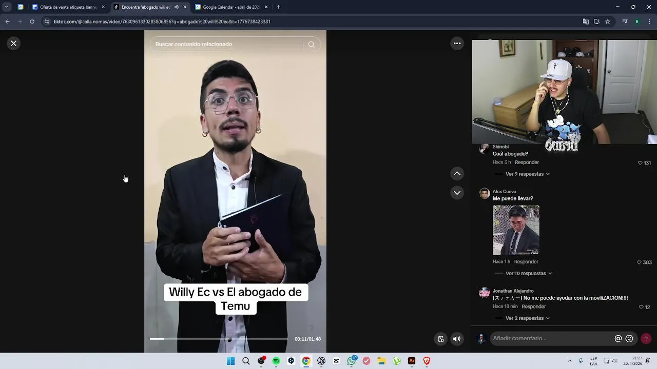Viewport: 657px width, 369px height.
Task: Click the clipboard icon beside volume button
Action: [x=440, y=339]
